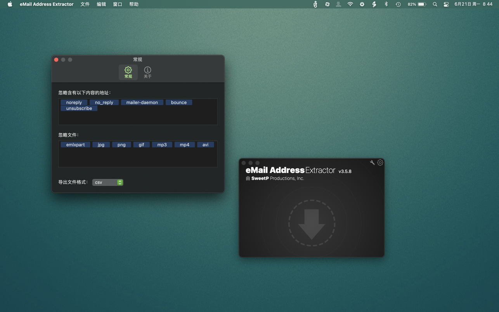
Task: Select the emlxpart file tag
Action: [x=75, y=145]
